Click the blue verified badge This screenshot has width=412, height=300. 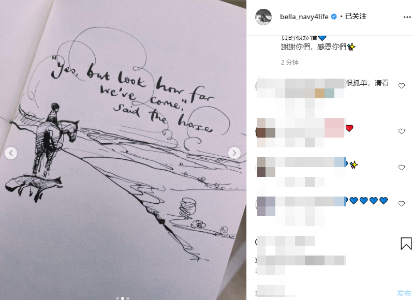pos(334,17)
